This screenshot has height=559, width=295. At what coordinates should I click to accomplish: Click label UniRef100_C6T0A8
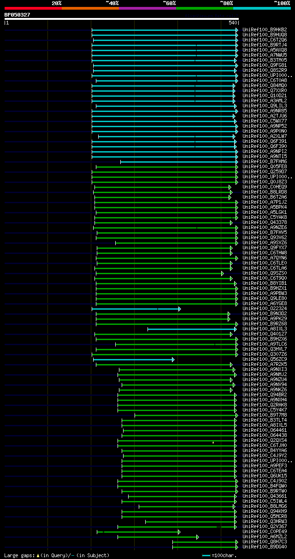[x=265, y=80]
